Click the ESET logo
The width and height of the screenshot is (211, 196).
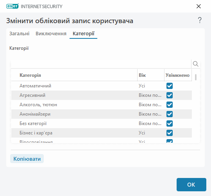[x=13, y=6]
